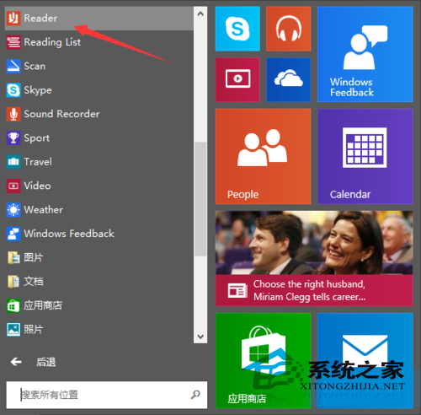421x415 pixels.
Task: Launch Scan via its list icon
Action: (x=13, y=66)
